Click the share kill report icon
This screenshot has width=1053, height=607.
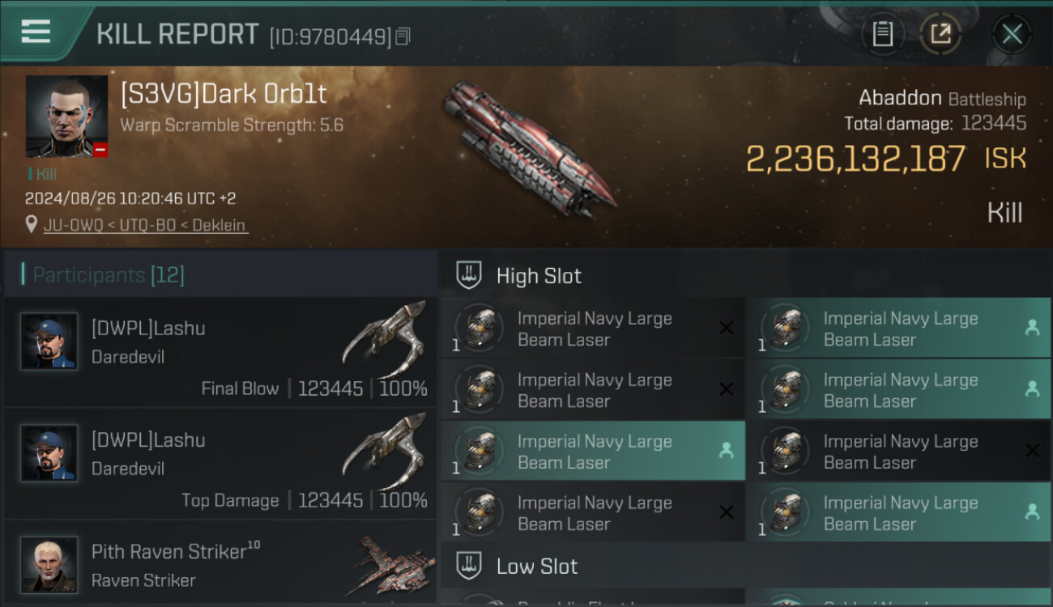pyautogui.click(x=940, y=34)
